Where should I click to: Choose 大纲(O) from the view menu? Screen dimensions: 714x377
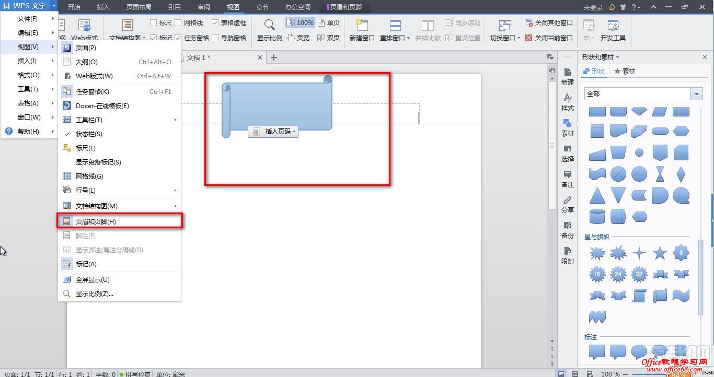(119, 62)
